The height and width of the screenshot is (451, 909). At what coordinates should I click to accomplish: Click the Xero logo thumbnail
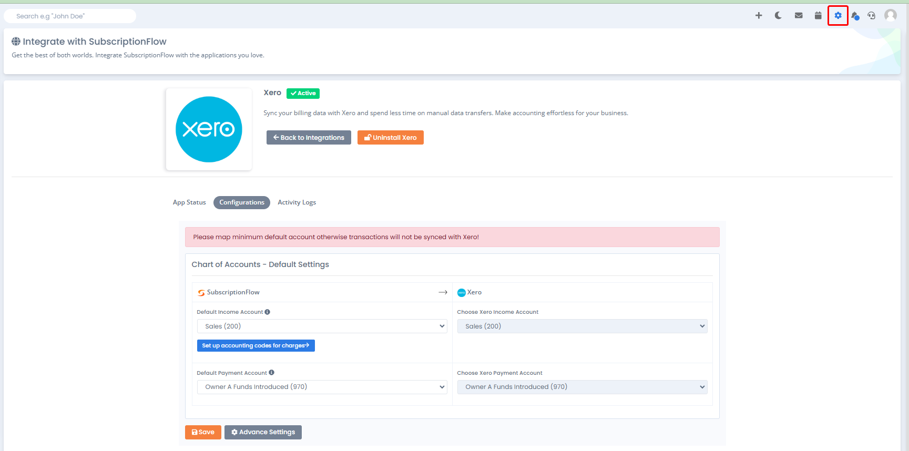(x=209, y=129)
